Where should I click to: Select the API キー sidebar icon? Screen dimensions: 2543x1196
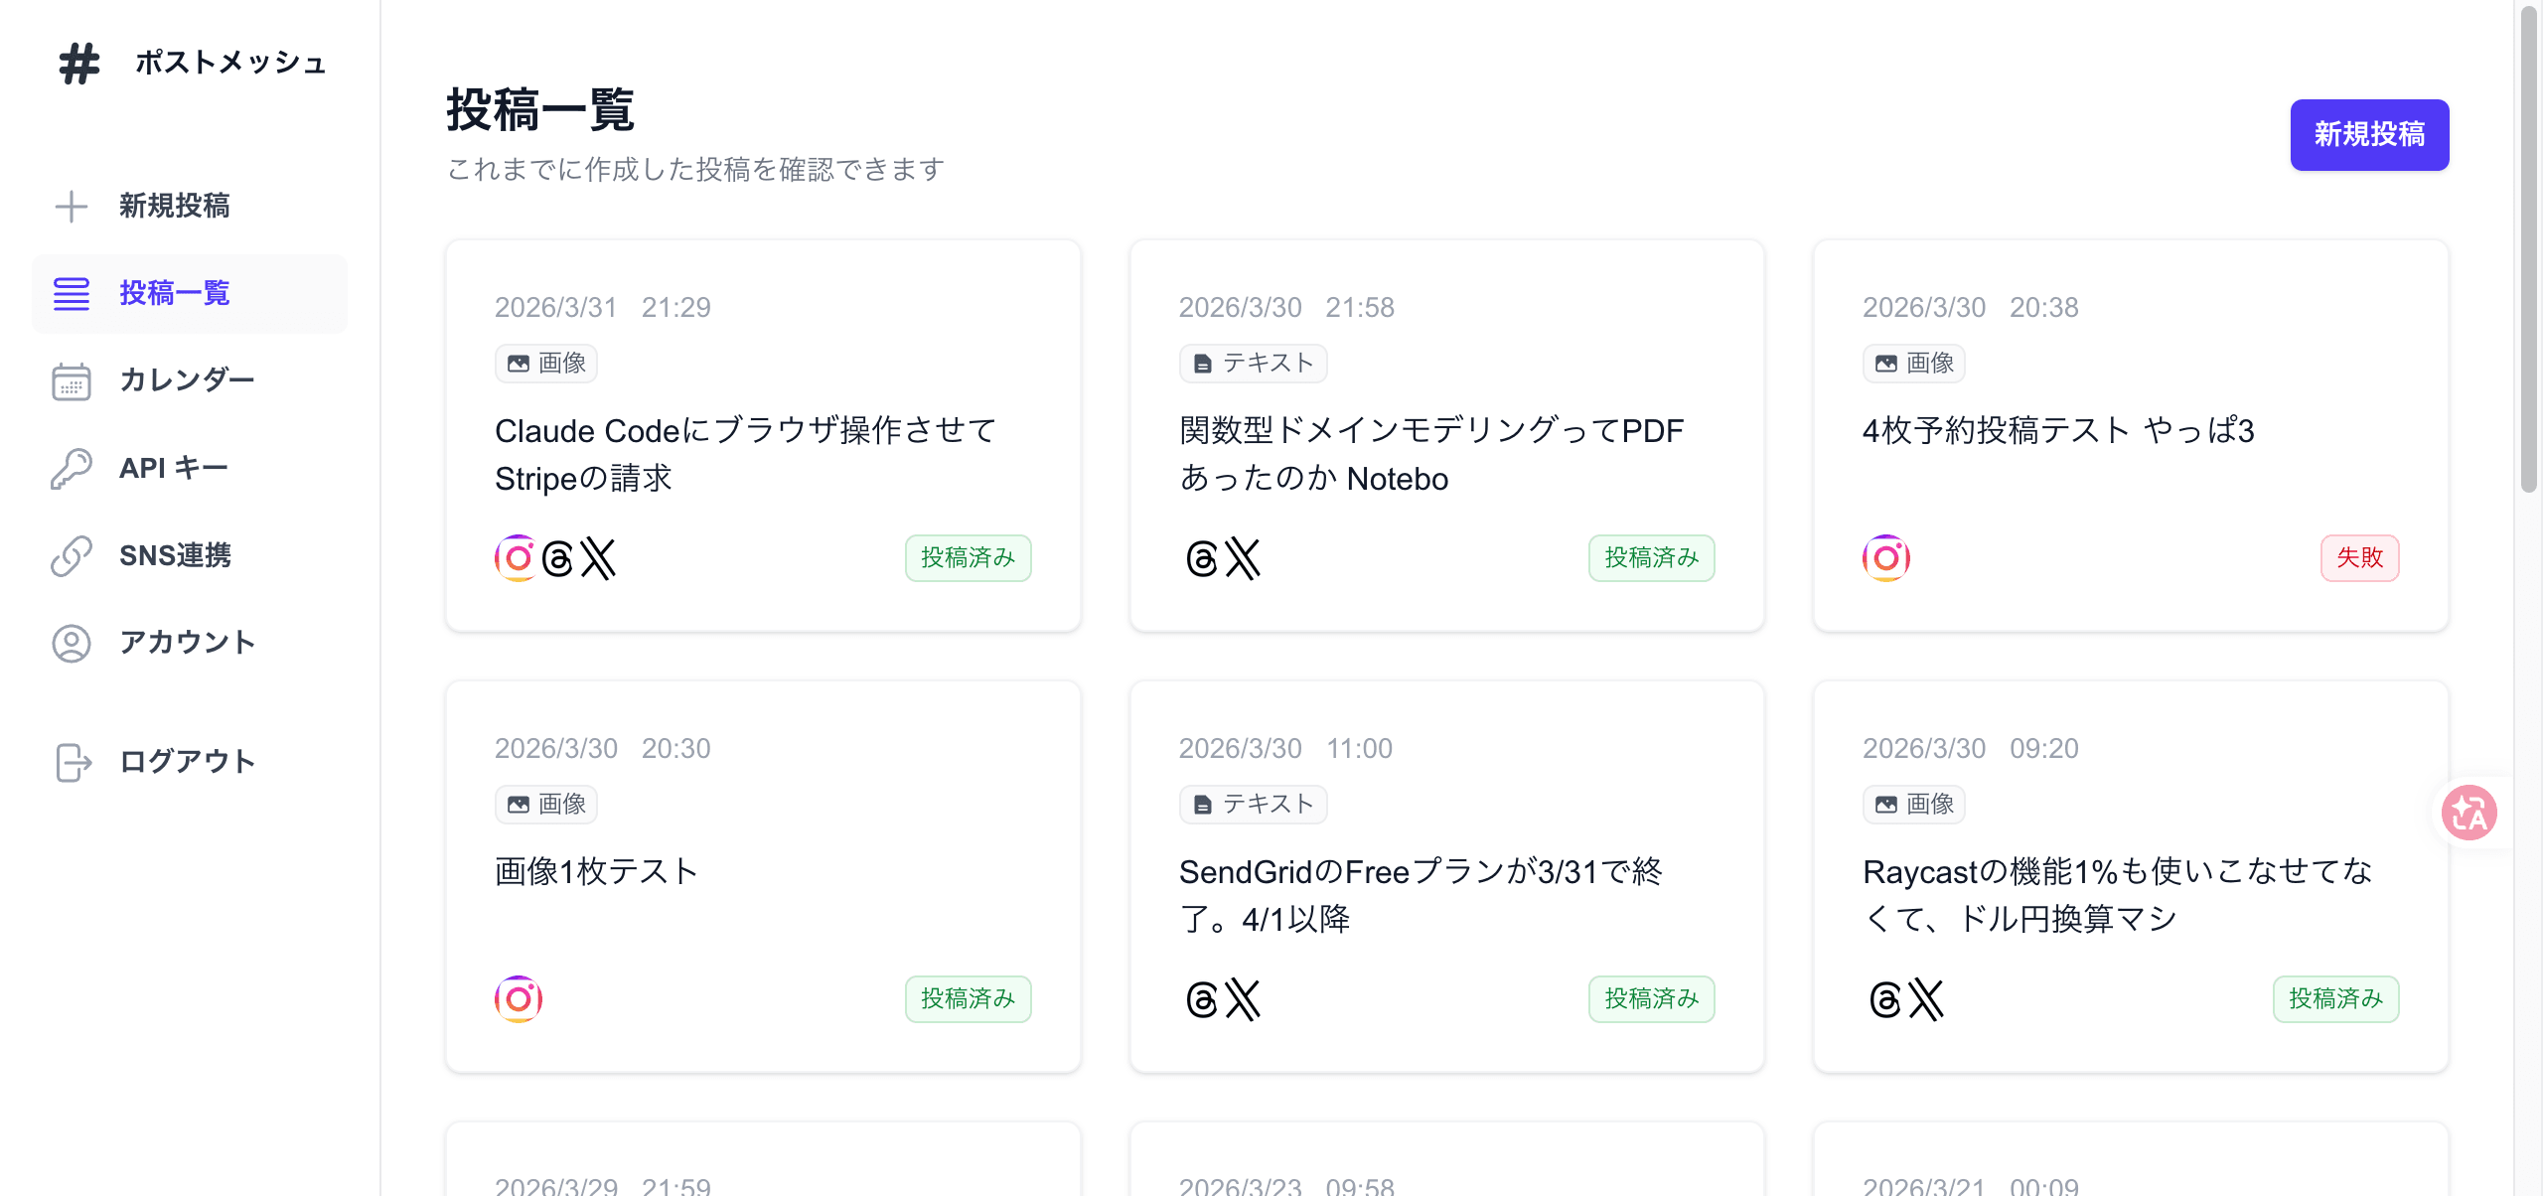click(71, 468)
